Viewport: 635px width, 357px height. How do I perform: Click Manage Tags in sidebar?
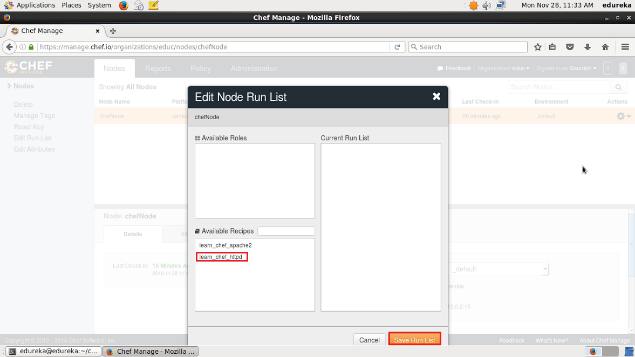(x=34, y=116)
